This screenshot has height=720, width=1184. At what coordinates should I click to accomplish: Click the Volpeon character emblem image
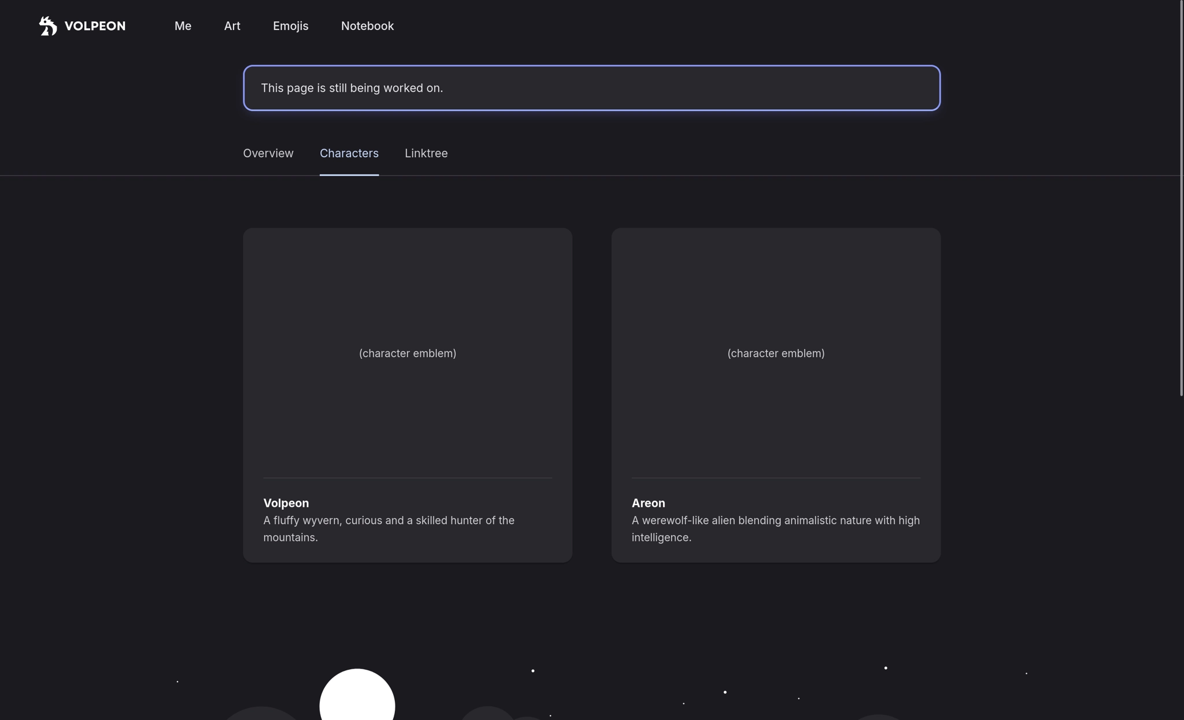pos(408,353)
